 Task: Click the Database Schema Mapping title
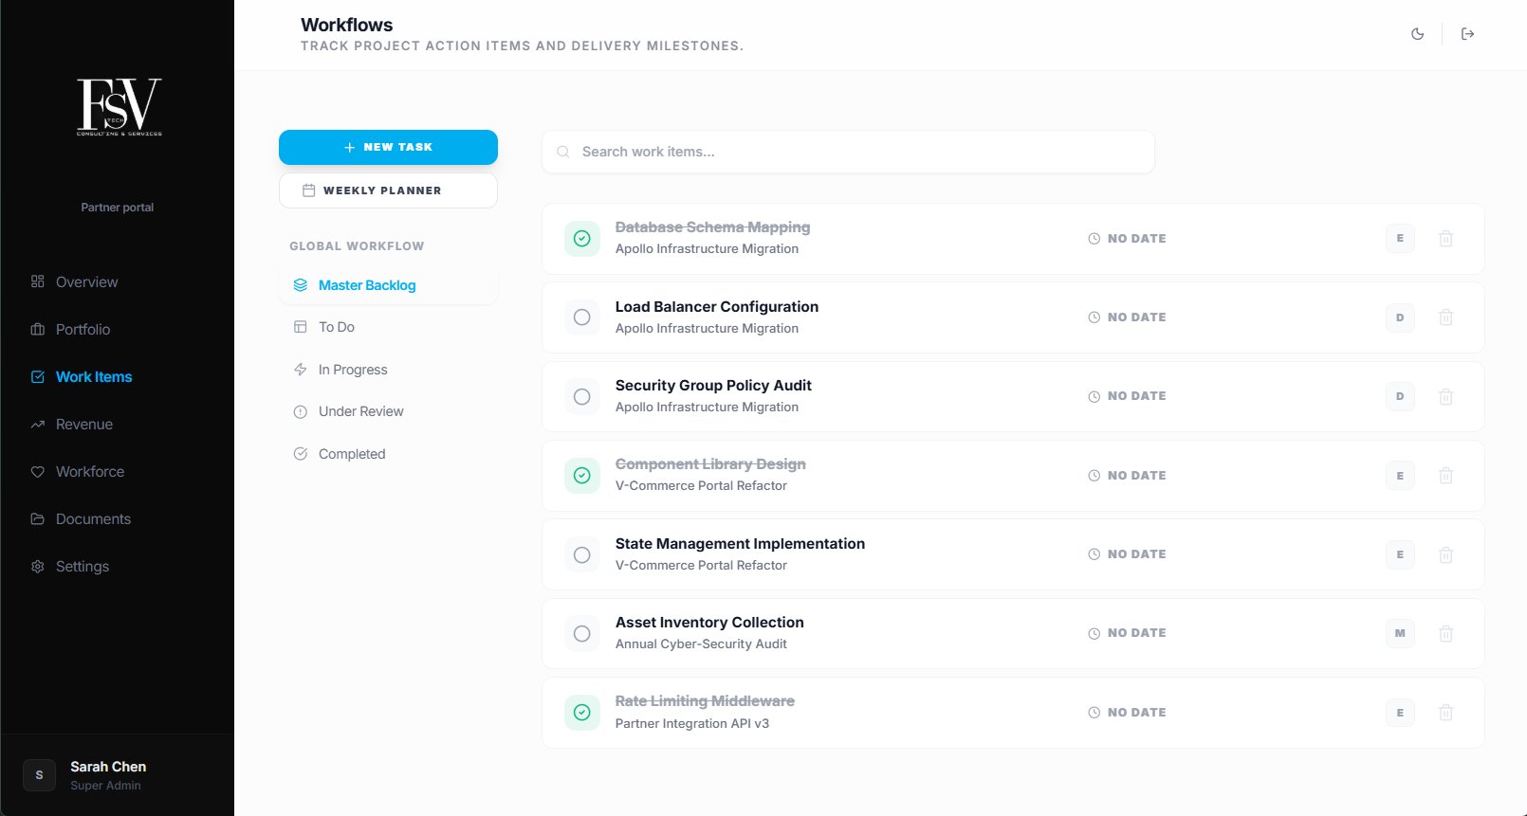[x=712, y=227]
